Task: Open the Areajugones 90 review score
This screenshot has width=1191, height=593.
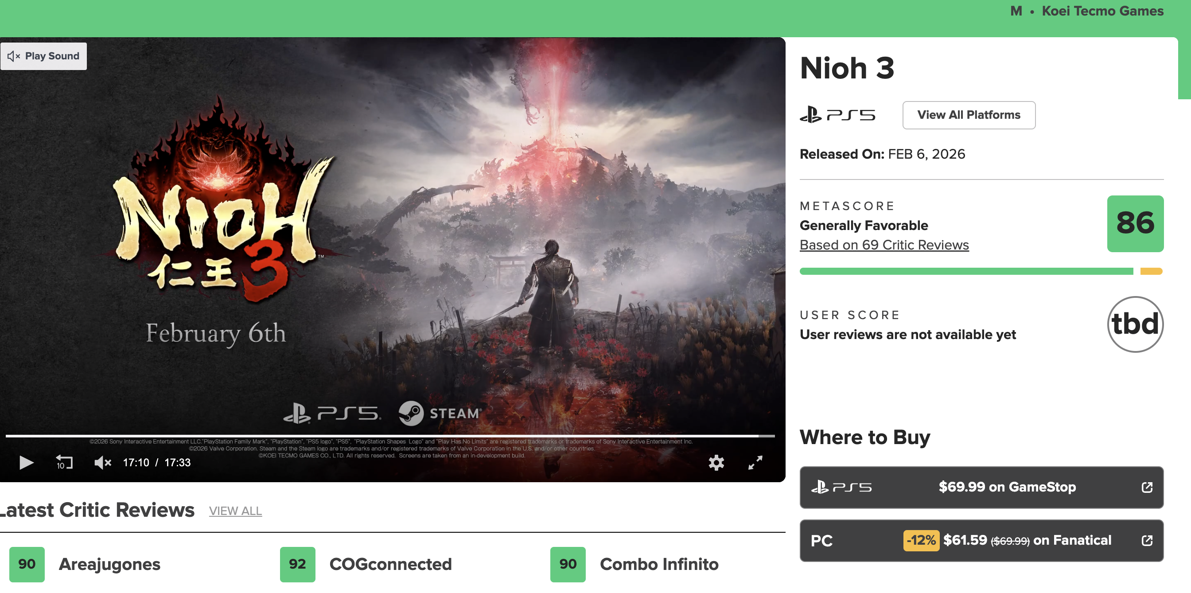Action: click(27, 564)
